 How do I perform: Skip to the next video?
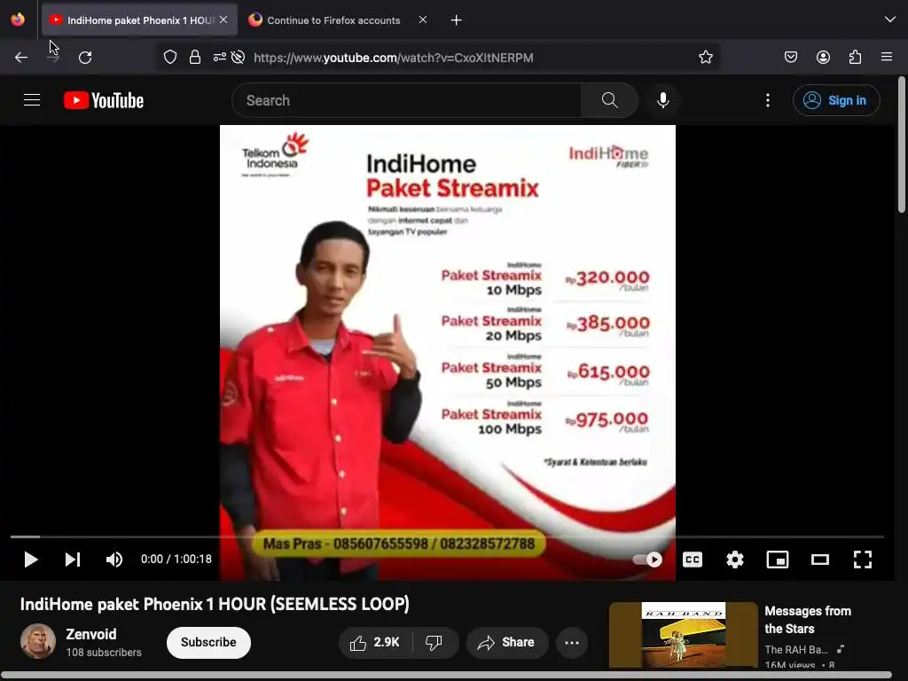pyautogui.click(x=73, y=560)
